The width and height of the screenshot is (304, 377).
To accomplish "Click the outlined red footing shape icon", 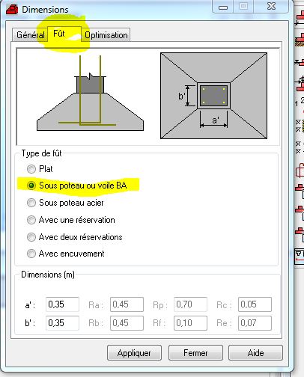I will click(300, 171).
